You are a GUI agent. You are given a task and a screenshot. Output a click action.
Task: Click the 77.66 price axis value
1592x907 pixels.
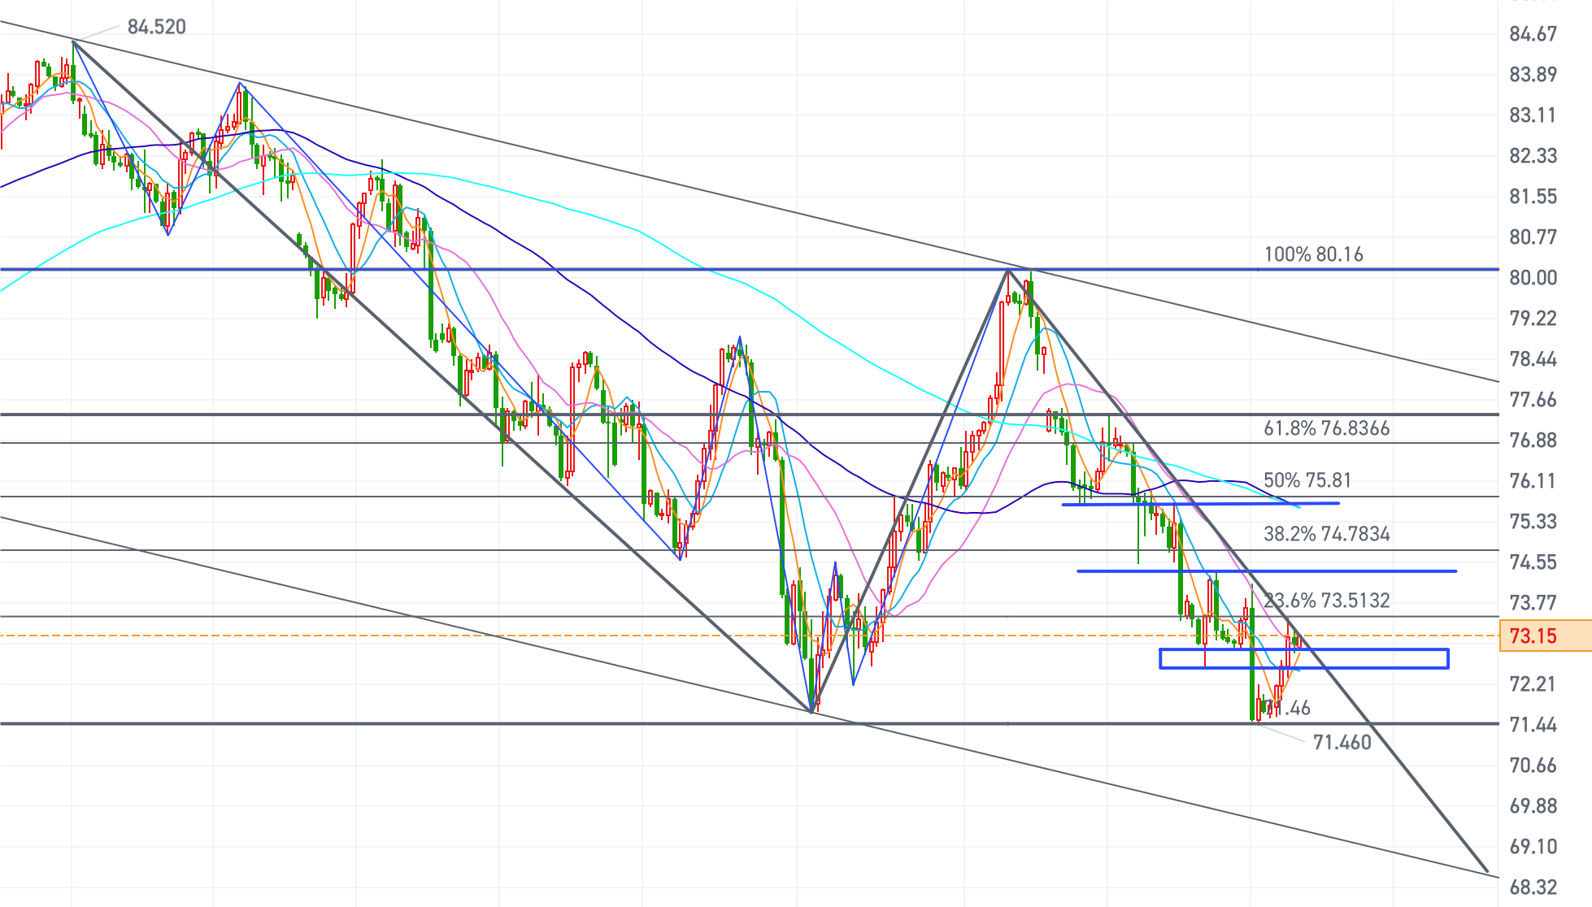[x=1533, y=400]
